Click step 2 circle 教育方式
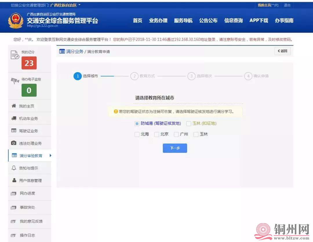This screenshot has height=242, width=313. click(134, 76)
